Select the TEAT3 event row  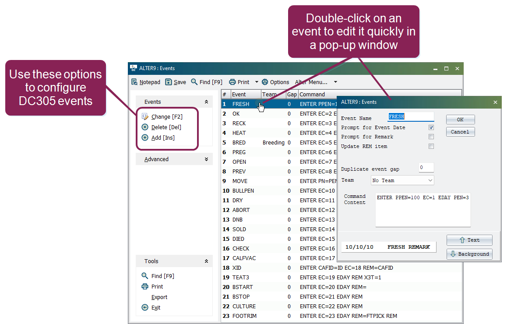coord(342,278)
